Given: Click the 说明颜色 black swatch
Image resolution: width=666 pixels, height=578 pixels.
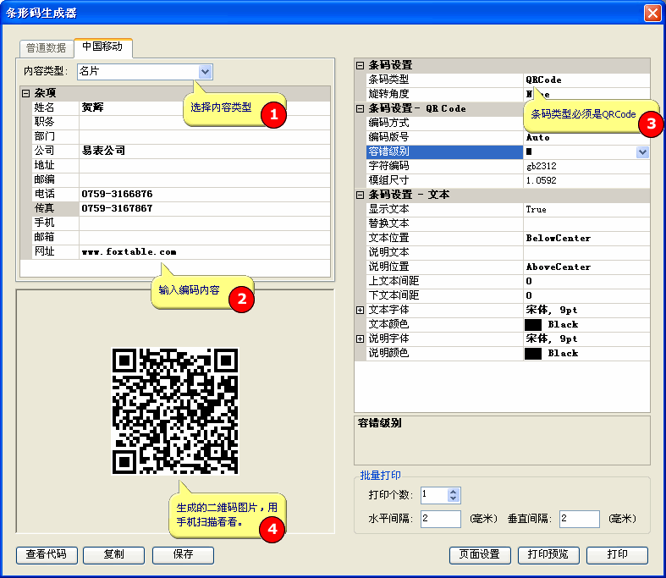Looking at the screenshot, I should (x=533, y=354).
